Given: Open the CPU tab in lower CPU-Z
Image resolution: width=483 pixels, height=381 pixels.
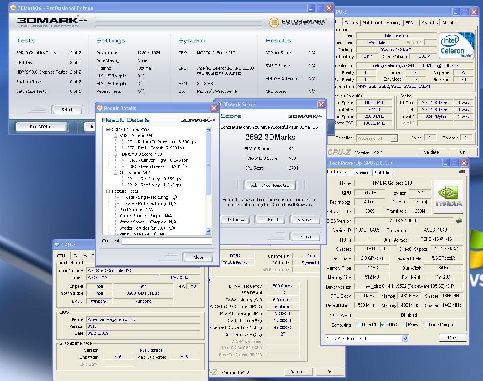Looking at the screenshot, I should [61, 255].
